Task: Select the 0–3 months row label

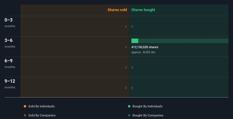Action: click(x=10, y=23)
